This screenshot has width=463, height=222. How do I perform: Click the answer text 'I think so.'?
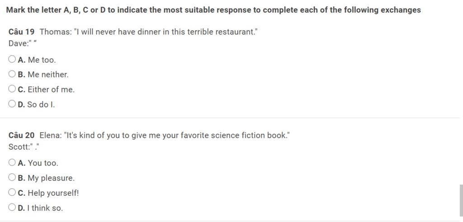[45, 208]
